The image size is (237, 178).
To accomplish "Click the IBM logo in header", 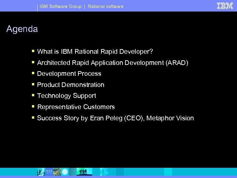I will (x=225, y=6).
